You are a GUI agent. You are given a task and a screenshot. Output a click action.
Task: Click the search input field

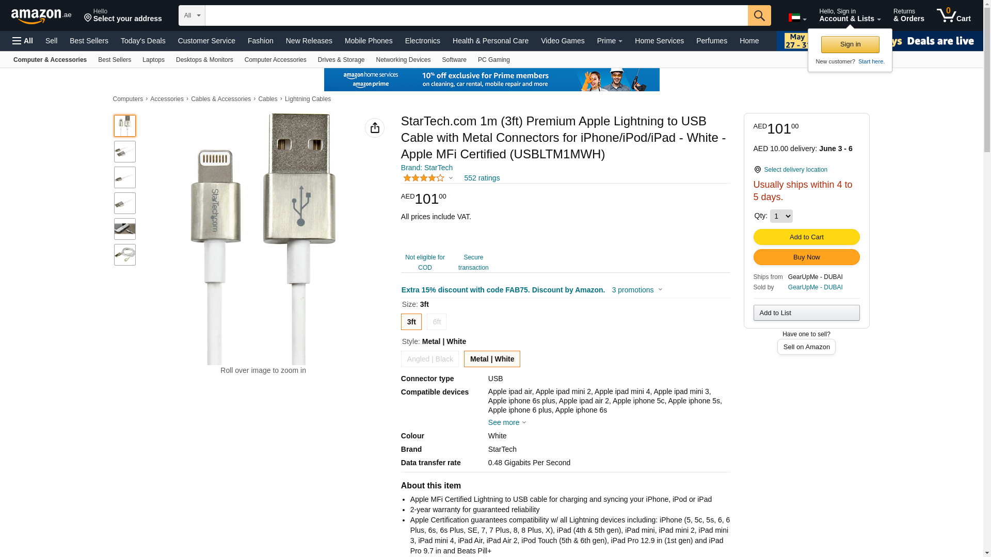tap(476, 15)
